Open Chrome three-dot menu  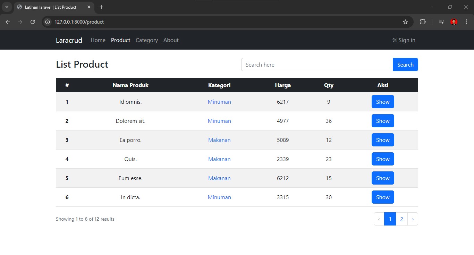466,22
